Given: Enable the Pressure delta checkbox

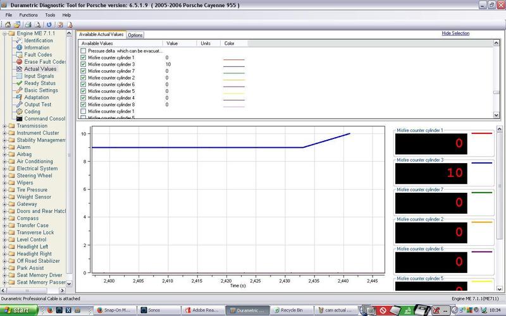Looking at the screenshot, I should 83,51.
